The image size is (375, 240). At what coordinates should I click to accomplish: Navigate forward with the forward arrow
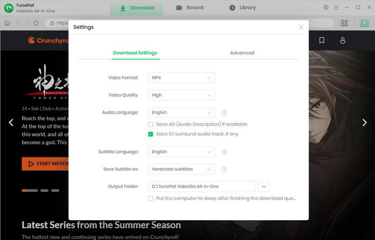click(x=27, y=23)
